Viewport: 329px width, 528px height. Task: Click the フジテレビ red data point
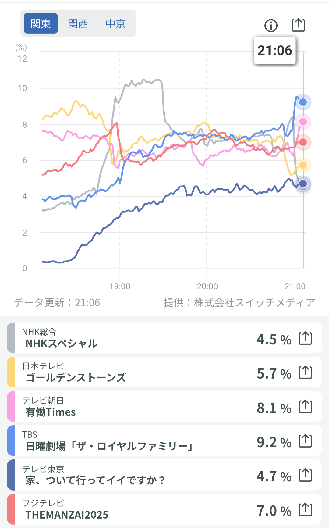point(303,142)
